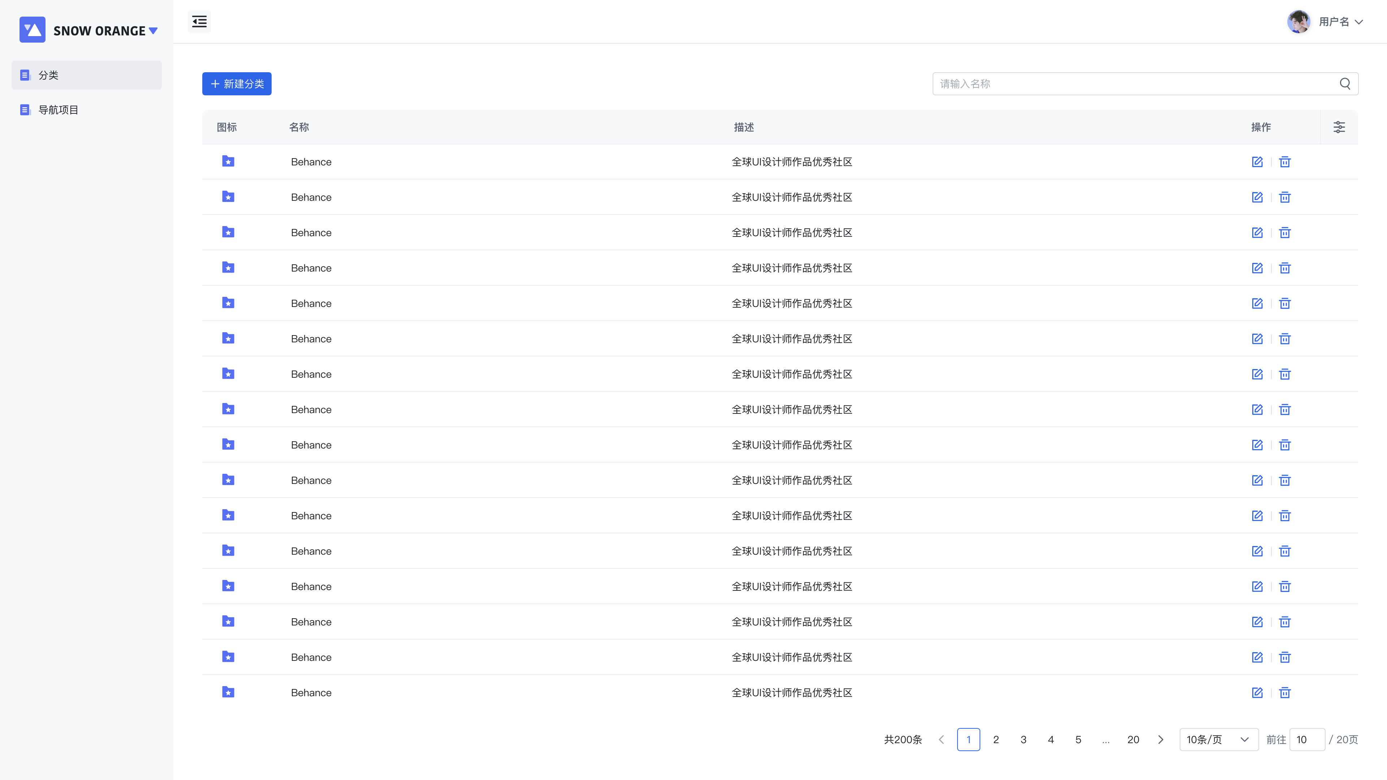Click the SNOW ORANGE logo icon
This screenshot has height=780, width=1387.
point(32,30)
